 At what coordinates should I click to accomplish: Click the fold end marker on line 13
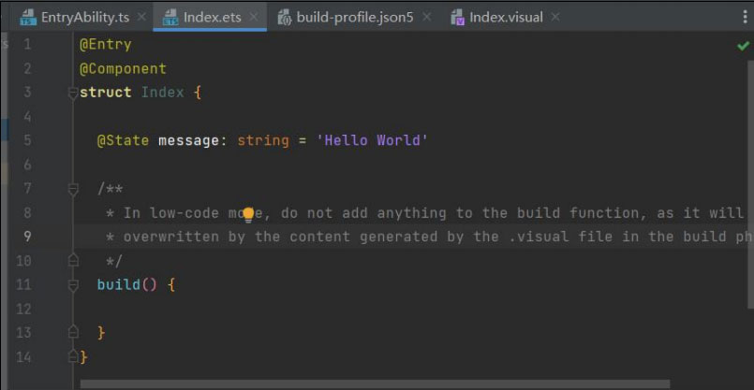(73, 333)
